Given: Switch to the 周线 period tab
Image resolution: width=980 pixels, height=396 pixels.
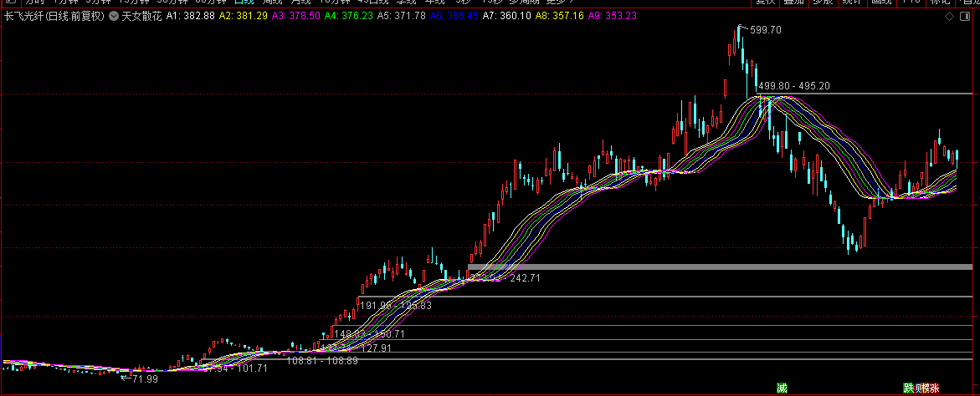Looking at the screenshot, I should [273, 3].
